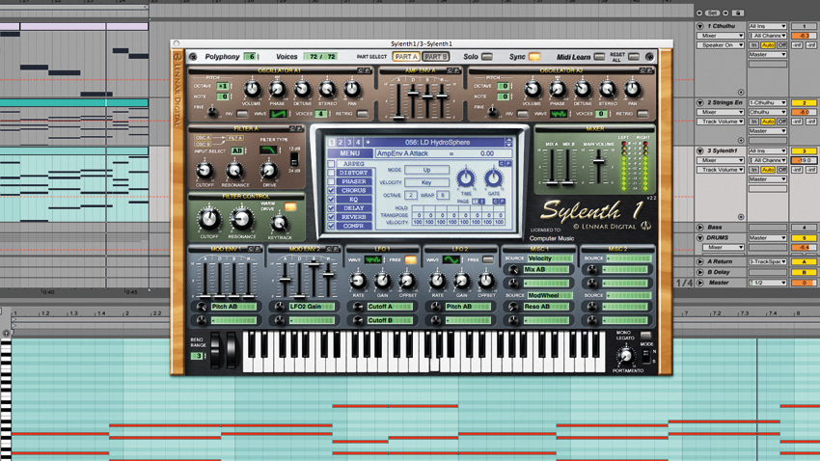Image resolution: width=820 pixels, height=461 pixels.
Task: Toggle Oscillator A1 Inv button
Action: [242, 114]
